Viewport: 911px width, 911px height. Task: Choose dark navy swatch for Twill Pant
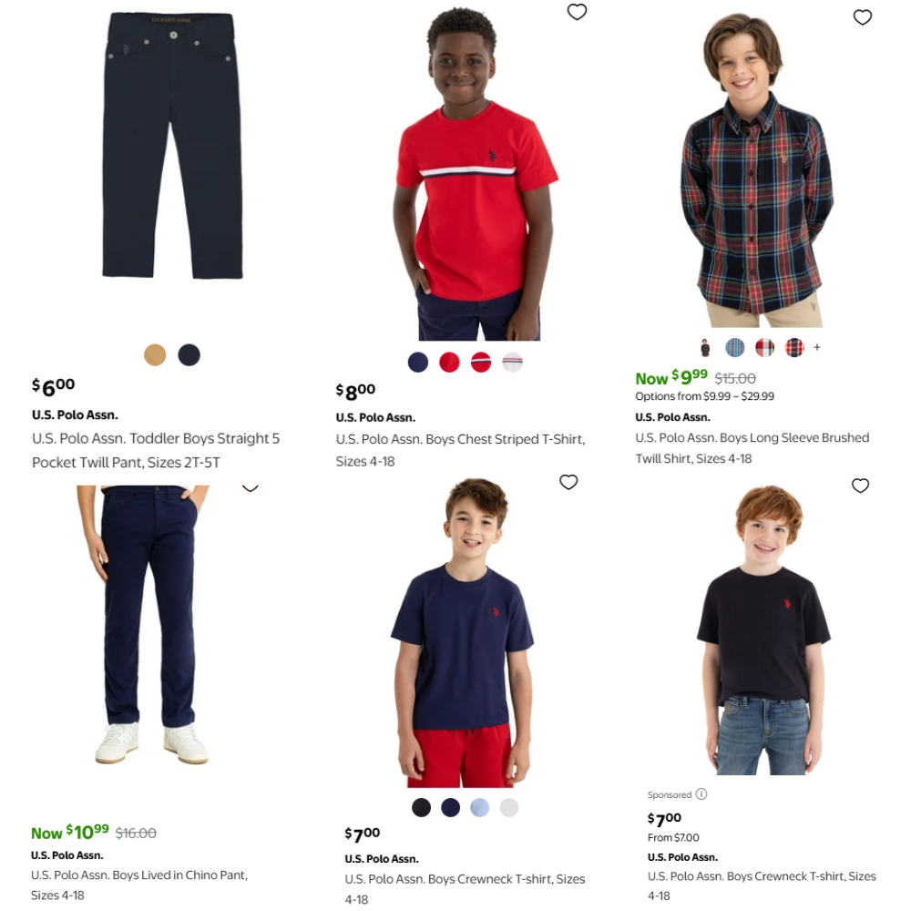189,355
